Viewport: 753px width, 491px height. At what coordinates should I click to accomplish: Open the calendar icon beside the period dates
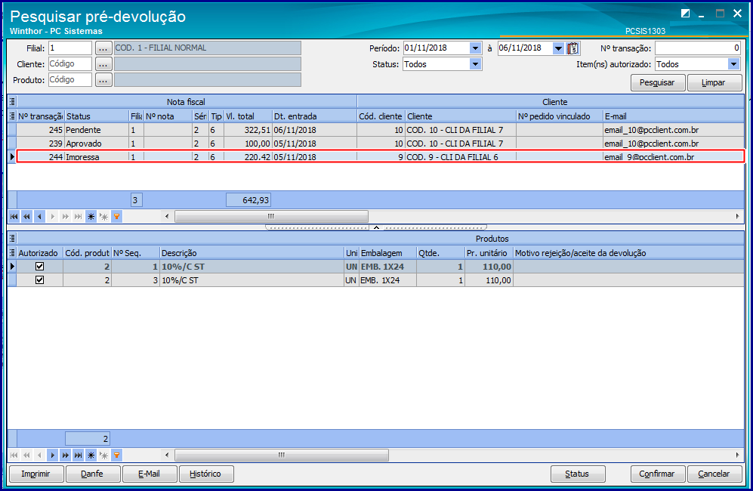pyautogui.click(x=572, y=48)
